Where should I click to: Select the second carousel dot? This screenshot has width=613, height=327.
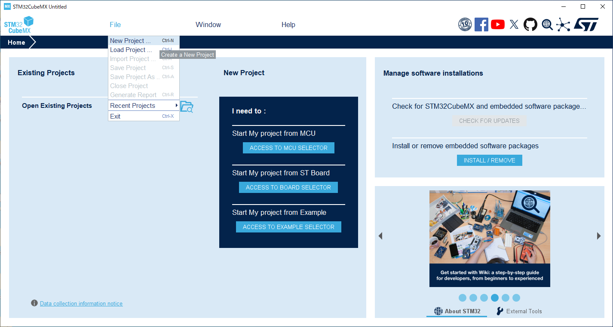[x=473, y=298]
